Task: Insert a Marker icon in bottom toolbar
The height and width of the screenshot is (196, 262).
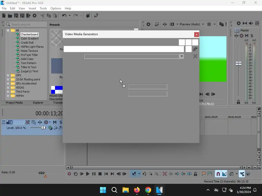Action: pyautogui.click(x=204, y=174)
